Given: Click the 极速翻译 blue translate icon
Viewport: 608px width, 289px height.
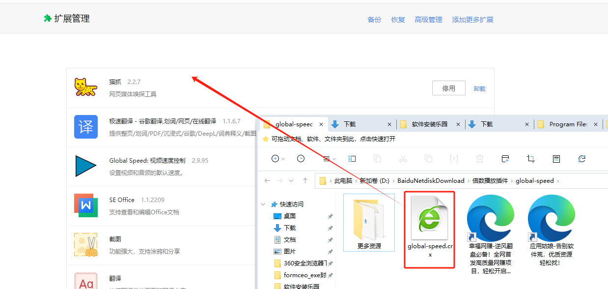Looking at the screenshot, I should (86, 127).
